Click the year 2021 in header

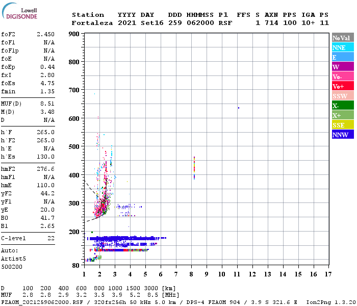[x=127, y=23]
